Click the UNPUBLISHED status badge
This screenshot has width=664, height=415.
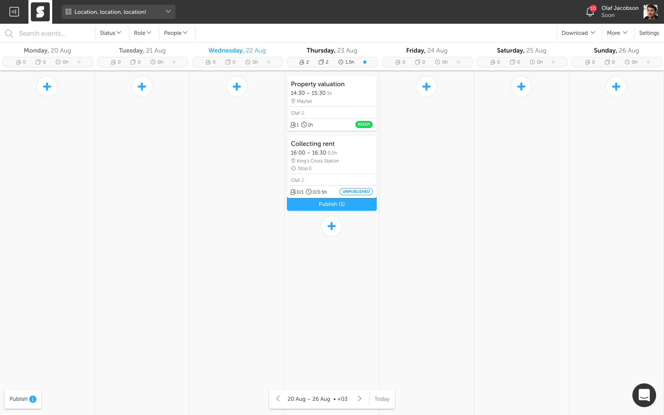click(x=356, y=192)
